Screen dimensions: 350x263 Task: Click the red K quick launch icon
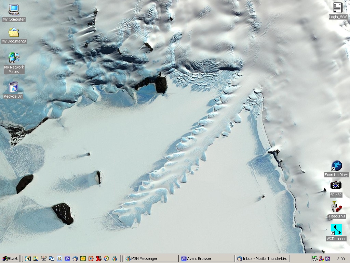tap(99, 259)
